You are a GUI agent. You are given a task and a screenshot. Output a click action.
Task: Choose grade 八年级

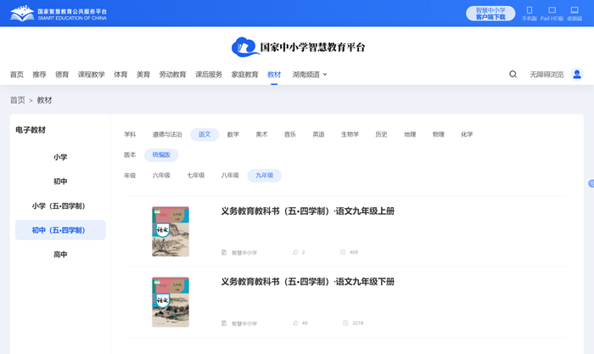click(x=230, y=176)
